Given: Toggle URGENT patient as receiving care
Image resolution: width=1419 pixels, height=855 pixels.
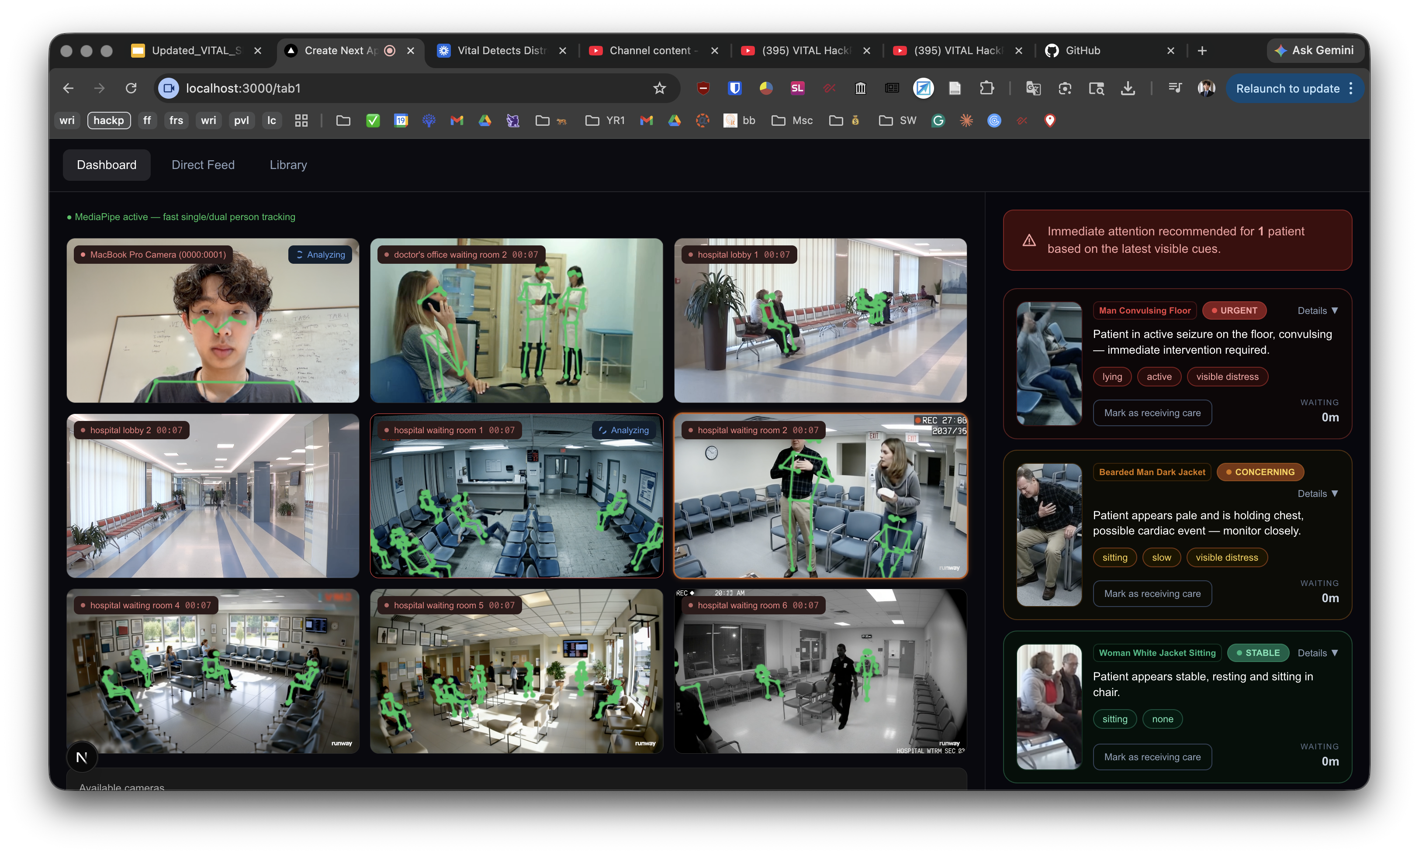Looking at the screenshot, I should 1152,413.
